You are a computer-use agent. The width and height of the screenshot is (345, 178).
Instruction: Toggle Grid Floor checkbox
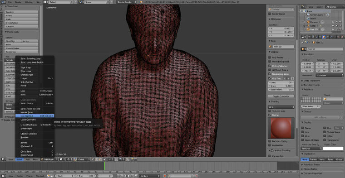pyautogui.click(x=270, y=78)
